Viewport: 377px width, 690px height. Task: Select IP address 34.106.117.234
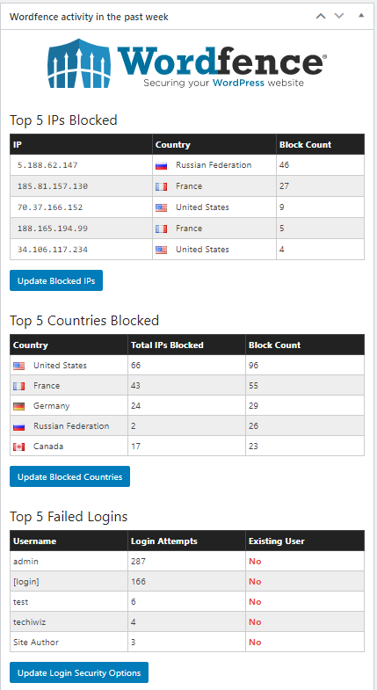(53, 250)
